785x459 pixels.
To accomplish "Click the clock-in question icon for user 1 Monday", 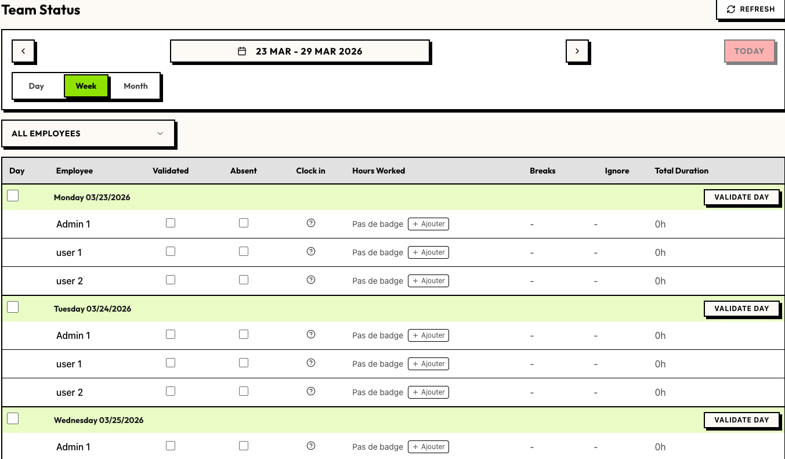I will click(310, 251).
